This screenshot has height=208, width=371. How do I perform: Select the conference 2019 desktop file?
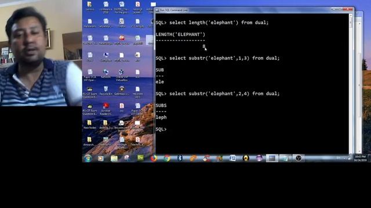point(106,8)
